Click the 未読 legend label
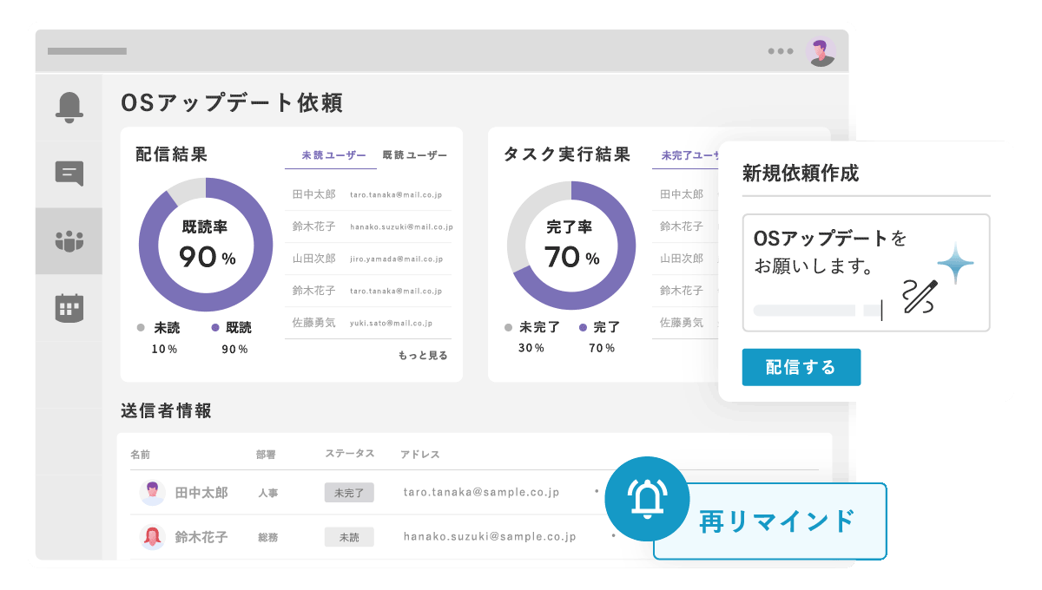The image size is (1042, 590). tap(166, 328)
